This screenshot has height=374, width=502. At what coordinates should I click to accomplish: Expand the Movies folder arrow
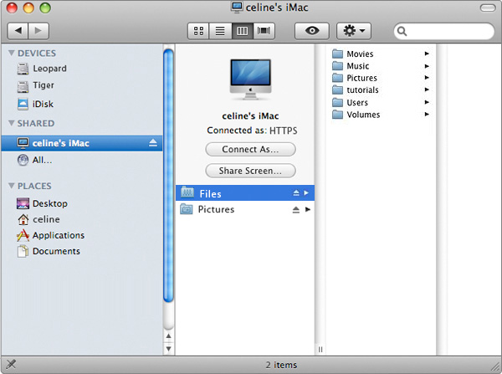[x=427, y=54]
